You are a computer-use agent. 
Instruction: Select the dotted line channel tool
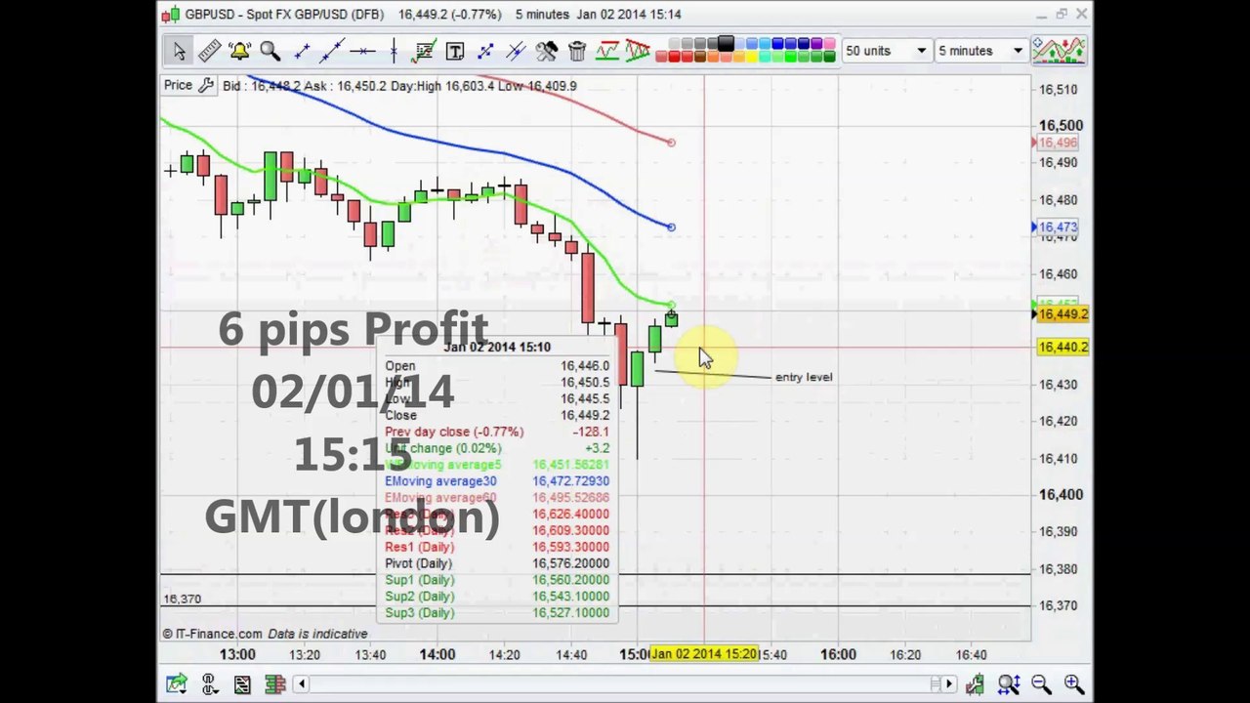click(485, 51)
